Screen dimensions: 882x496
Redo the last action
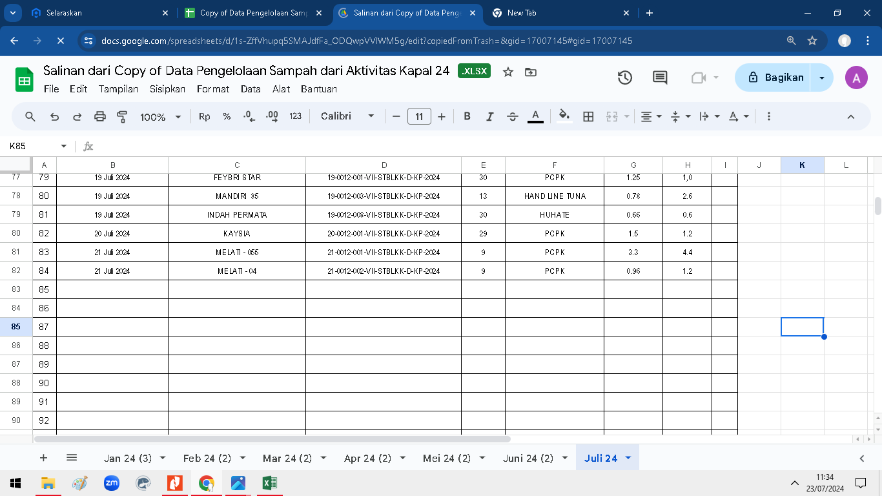point(77,117)
